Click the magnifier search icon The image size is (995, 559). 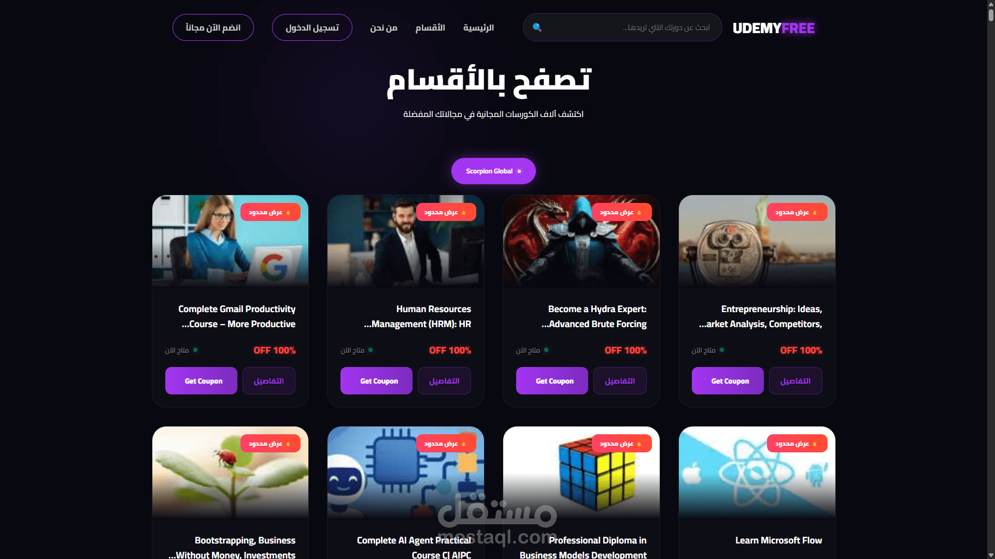point(537,27)
